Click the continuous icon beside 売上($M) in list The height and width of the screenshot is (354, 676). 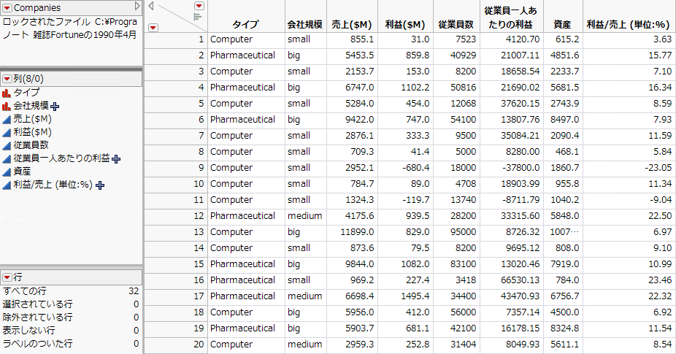7,119
